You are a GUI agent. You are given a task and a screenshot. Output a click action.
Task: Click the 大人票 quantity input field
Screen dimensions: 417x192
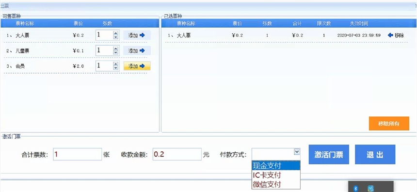point(104,35)
